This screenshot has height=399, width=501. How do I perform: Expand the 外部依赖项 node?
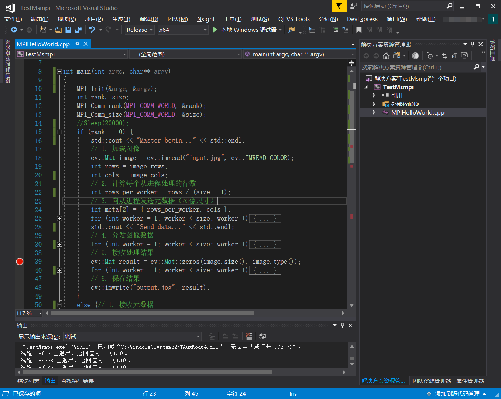pos(374,104)
